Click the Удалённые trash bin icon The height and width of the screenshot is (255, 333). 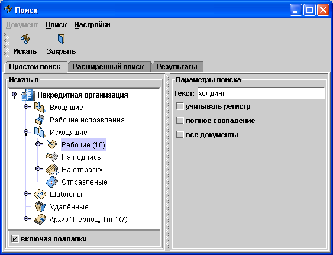(40, 206)
